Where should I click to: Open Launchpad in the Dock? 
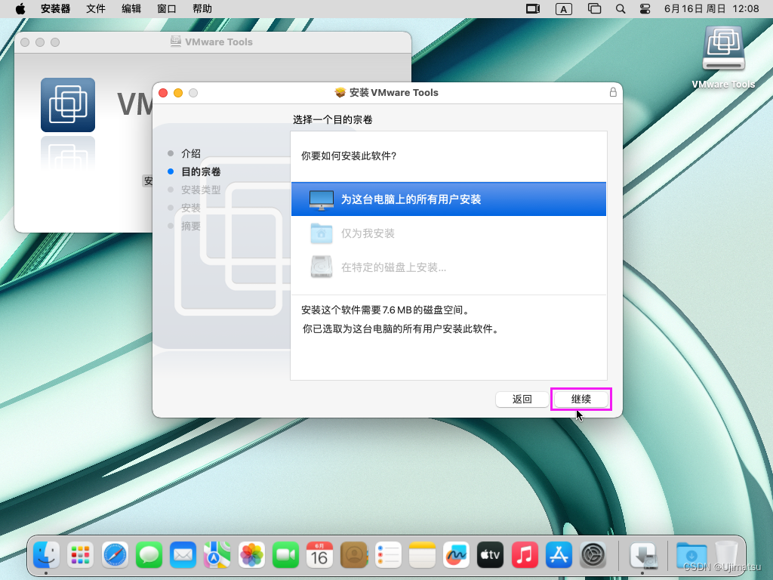(x=80, y=555)
